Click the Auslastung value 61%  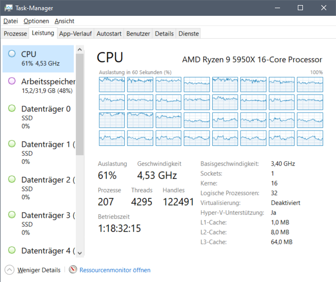107,175
